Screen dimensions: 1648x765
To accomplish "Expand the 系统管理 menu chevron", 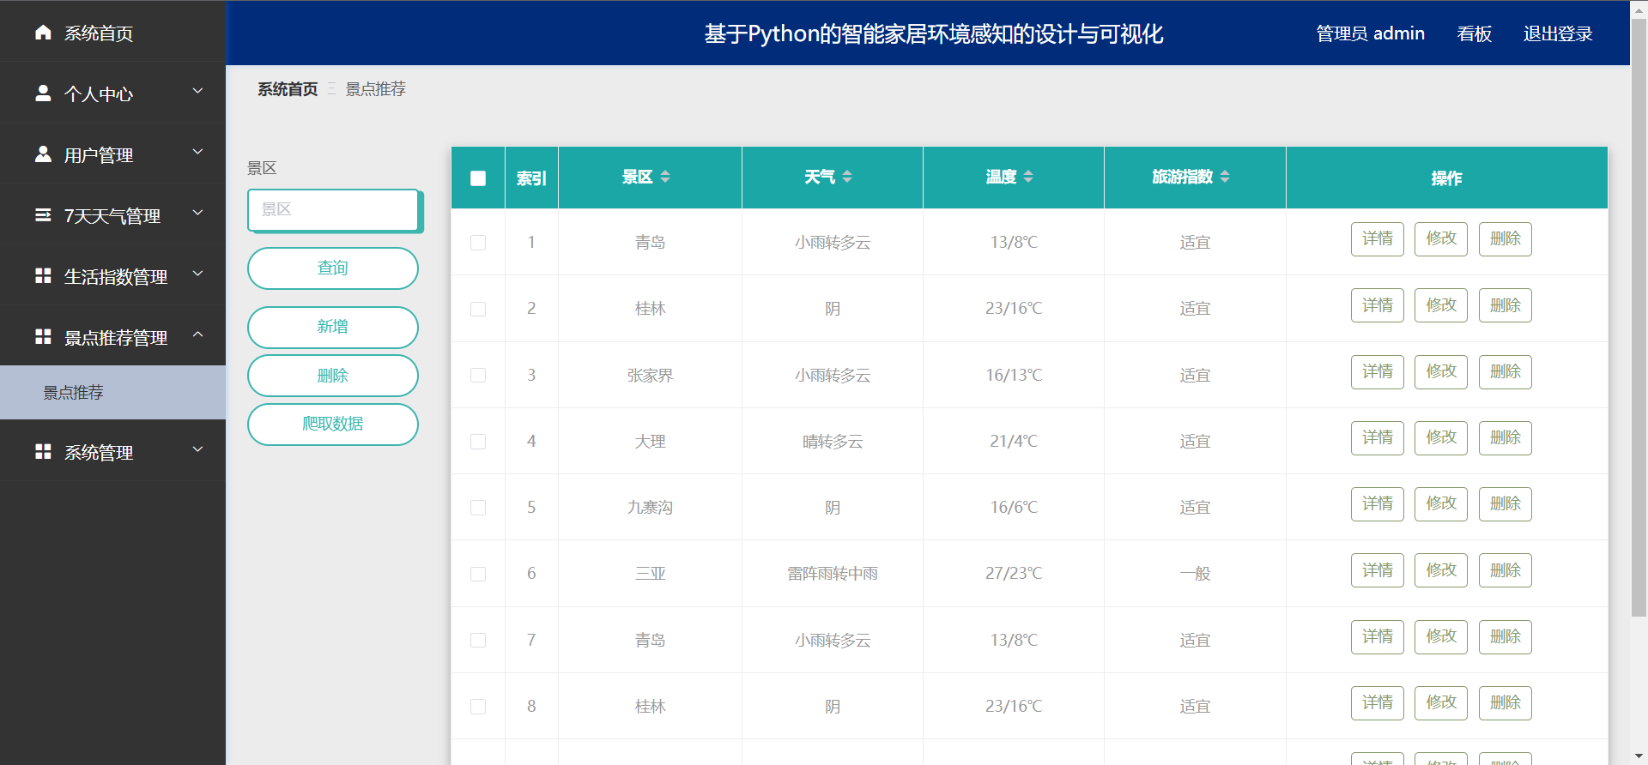I will coord(197,449).
